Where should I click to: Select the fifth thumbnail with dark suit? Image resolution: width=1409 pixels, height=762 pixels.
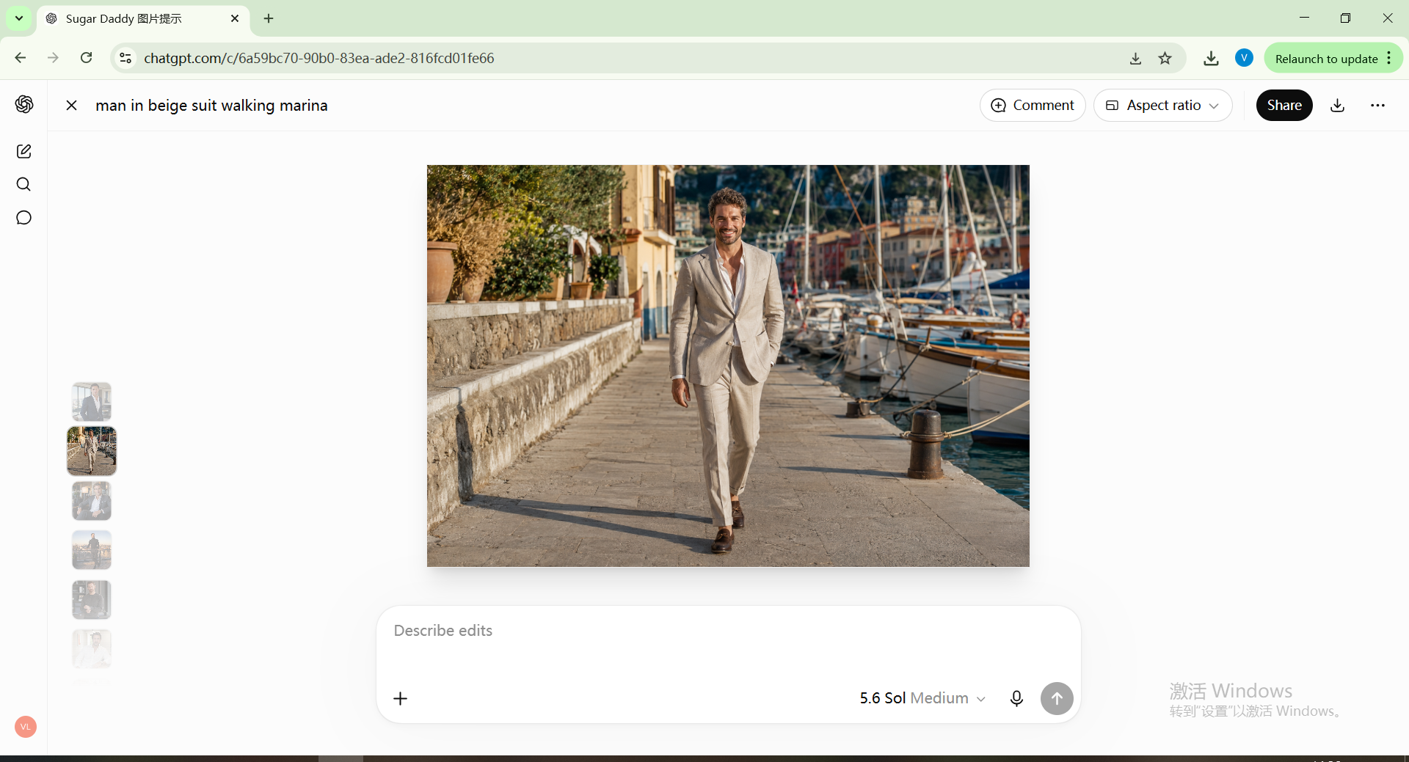click(92, 600)
